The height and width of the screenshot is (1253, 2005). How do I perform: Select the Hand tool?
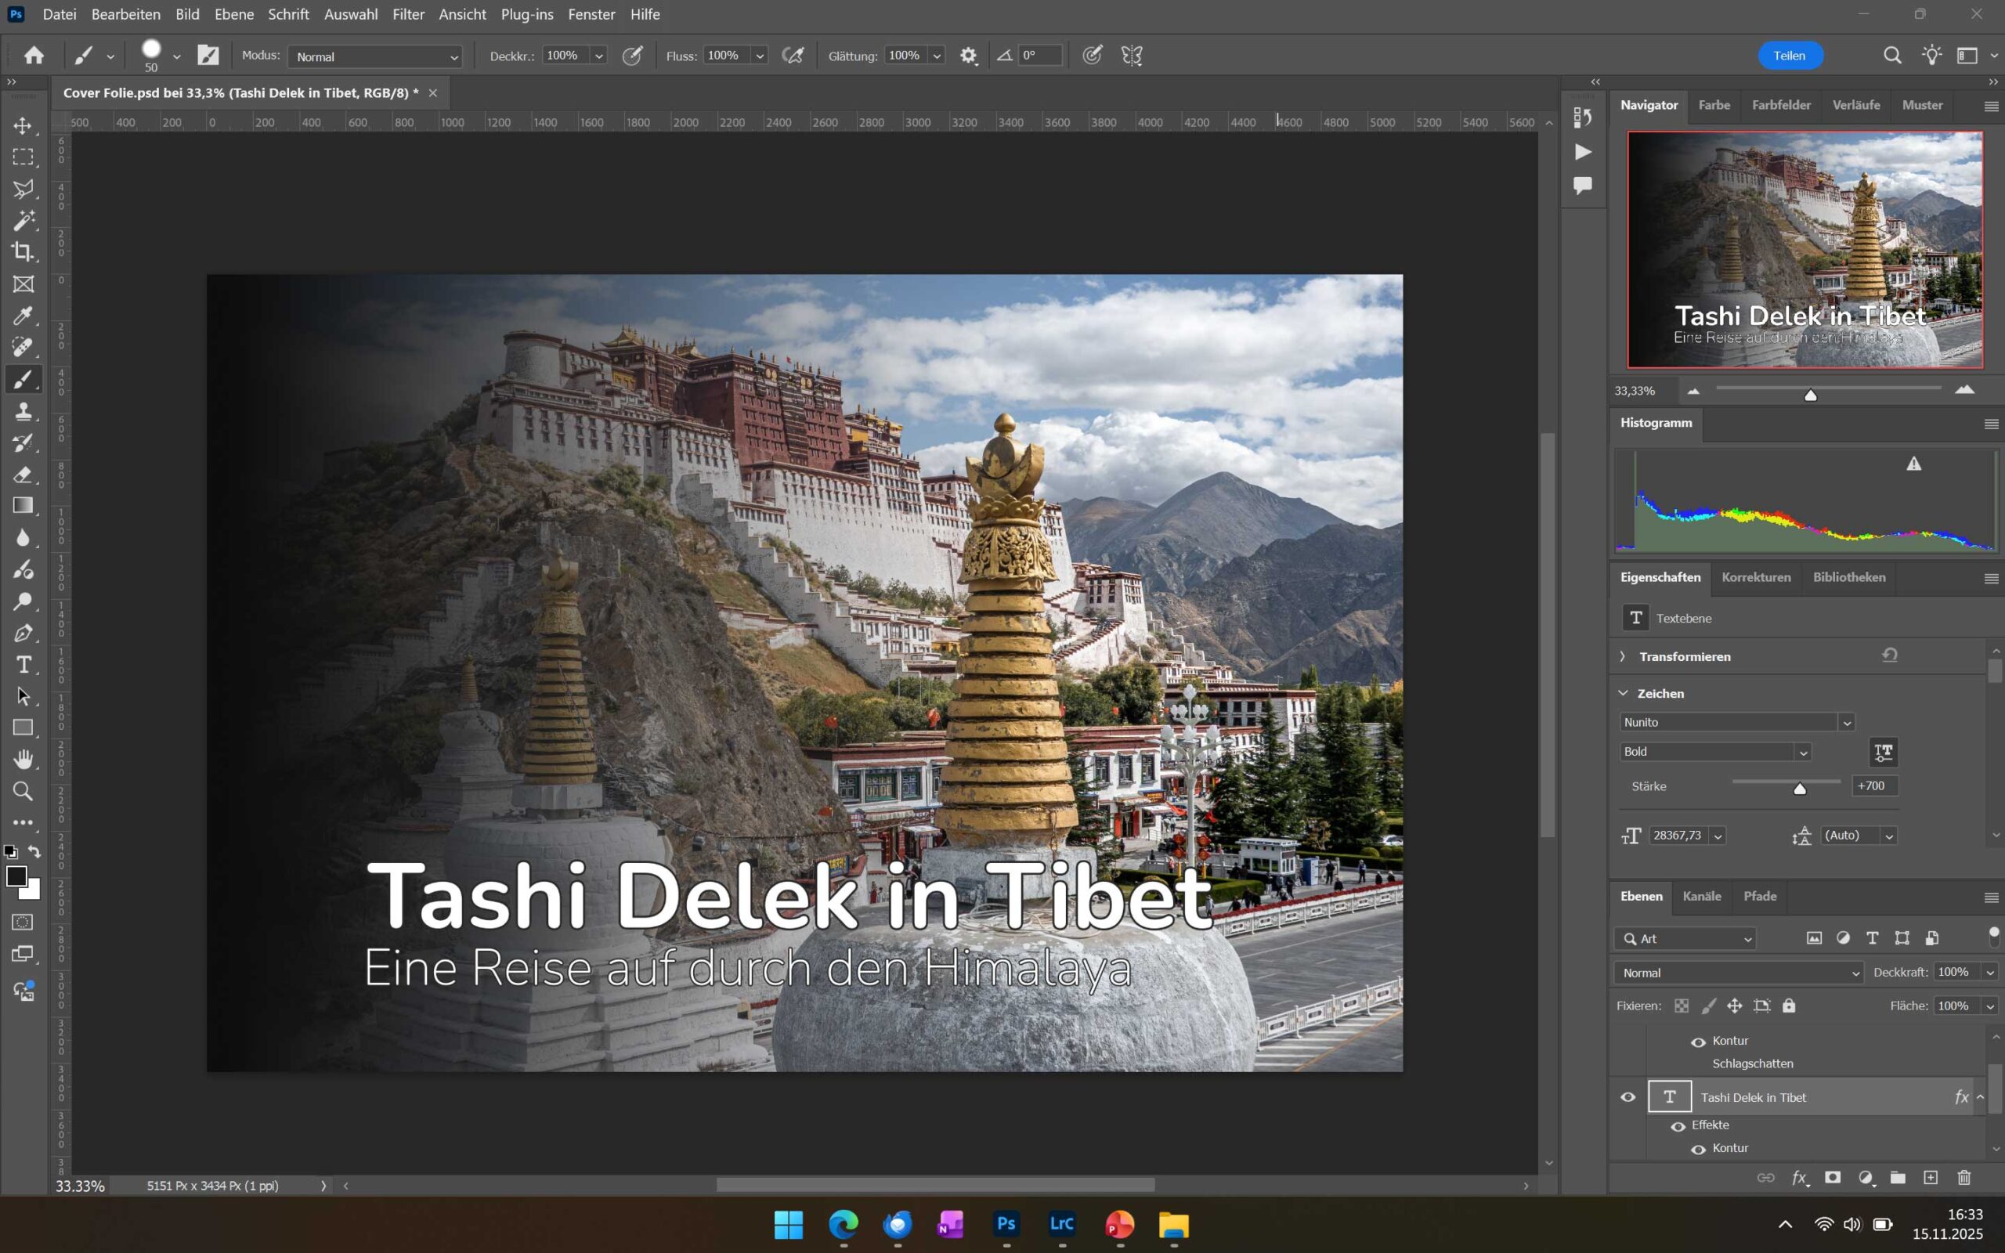coord(23,759)
